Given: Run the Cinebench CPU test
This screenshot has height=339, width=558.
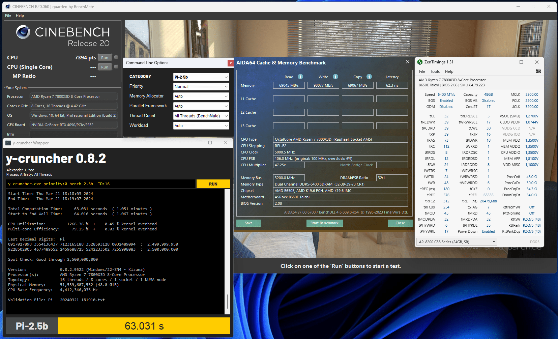Looking at the screenshot, I should coord(105,58).
